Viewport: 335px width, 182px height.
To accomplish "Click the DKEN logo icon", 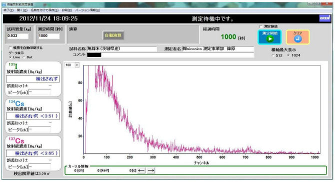I will pos(324,18).
